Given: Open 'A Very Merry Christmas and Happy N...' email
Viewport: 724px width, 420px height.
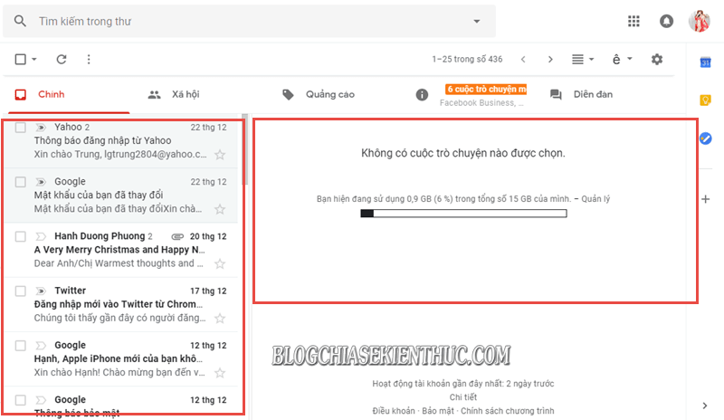Looking at the screenshot, I should click(119, 250).
